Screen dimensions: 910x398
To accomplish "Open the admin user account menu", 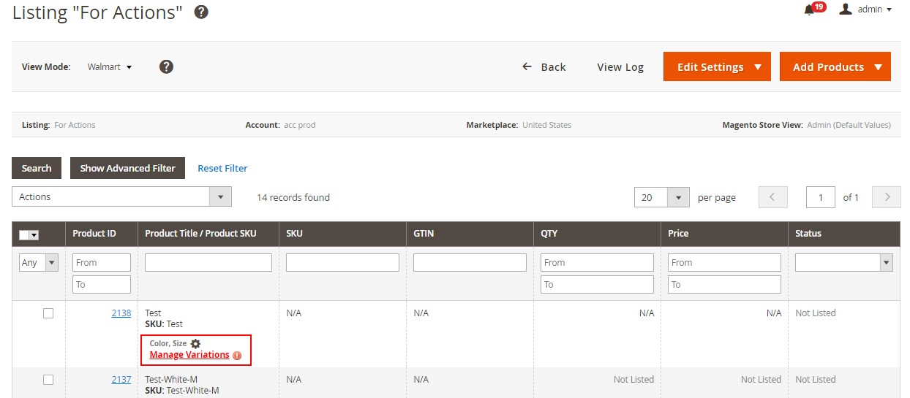I will pos(866,9).
